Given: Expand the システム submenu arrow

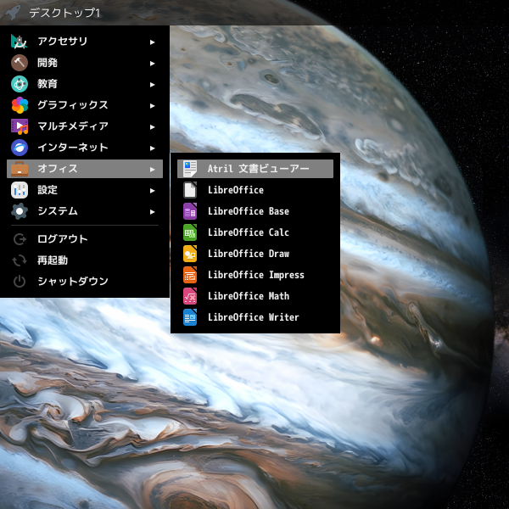Looking at the screenshot, I should click(x=152, y=212).
